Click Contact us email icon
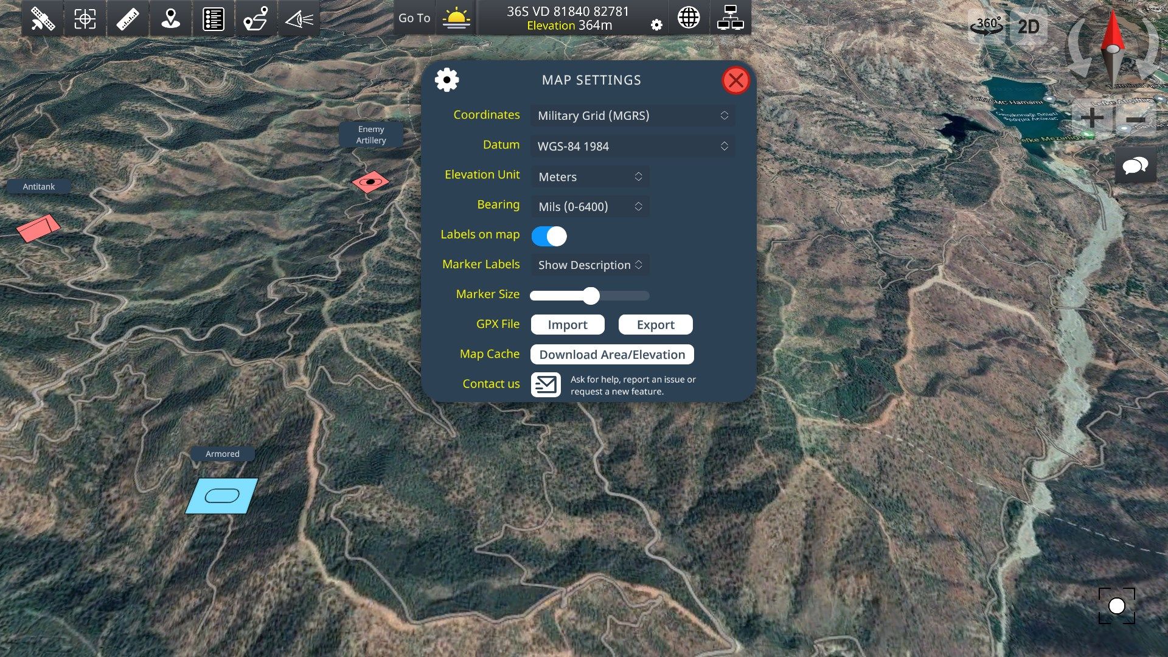Viewport: 1168px width, 657px height. (x=546, y=383)
